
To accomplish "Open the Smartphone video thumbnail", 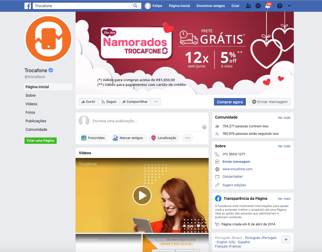I will 109,243.
